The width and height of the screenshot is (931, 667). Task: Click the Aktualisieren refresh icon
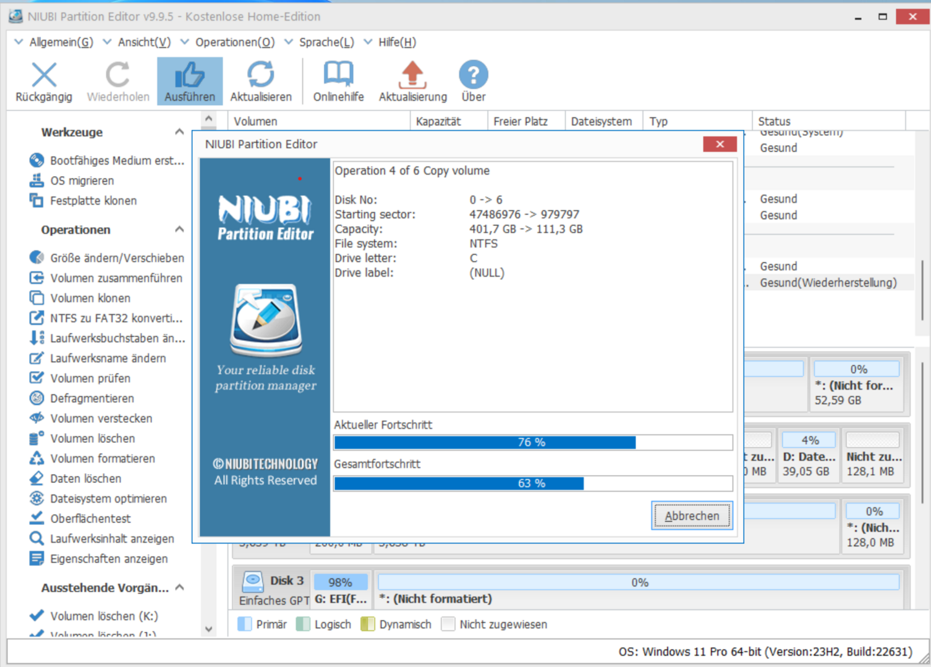260,75
